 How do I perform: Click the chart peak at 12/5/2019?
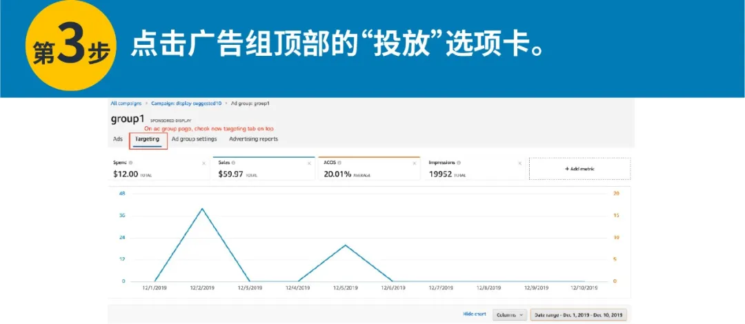tap(345, 245)
